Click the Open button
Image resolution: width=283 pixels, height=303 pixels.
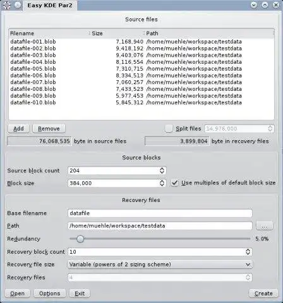coord(17,294)
